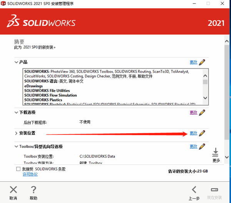Open the 许可协议 link
The height and width of the screenshot is (203, 231).
tap(30, 174)
